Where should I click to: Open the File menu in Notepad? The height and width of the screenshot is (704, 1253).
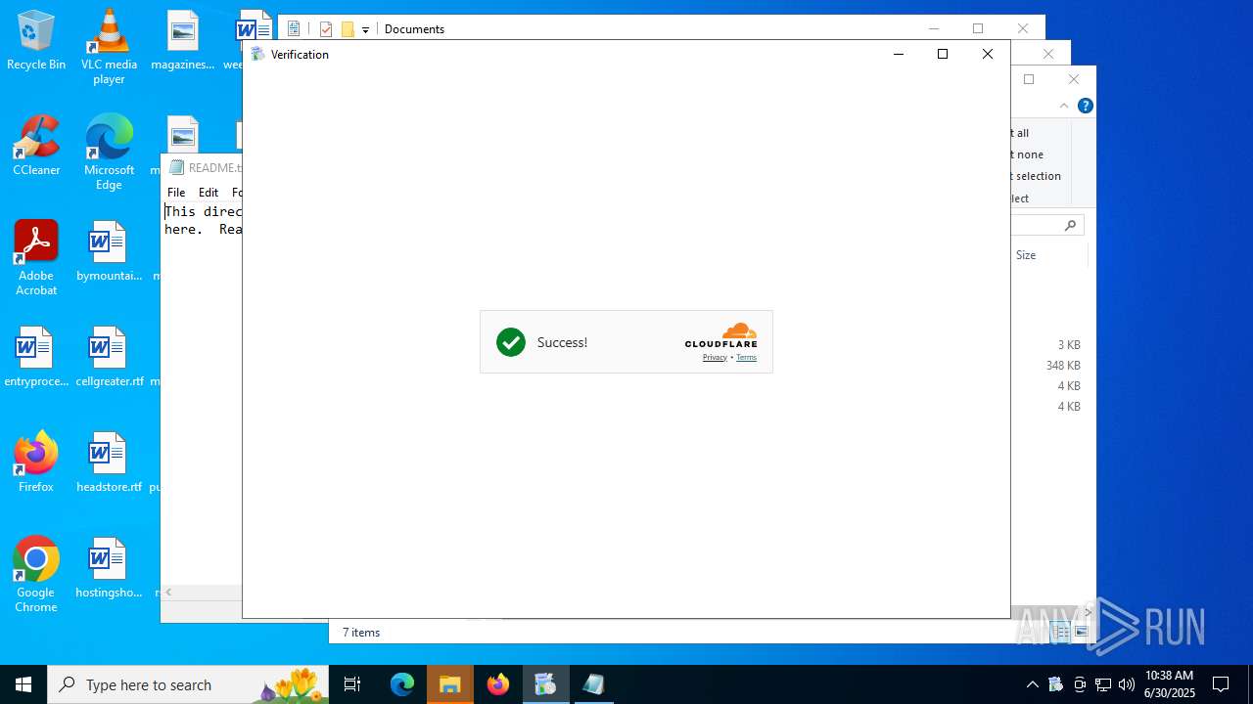pos(176,193)
